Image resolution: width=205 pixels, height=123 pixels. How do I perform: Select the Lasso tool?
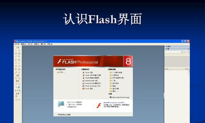coord(19,57)
